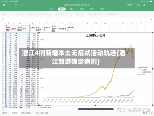Switch to the 开始 ribbon tab
Viewport: 154px width, 116px height.
click(52, 9)
